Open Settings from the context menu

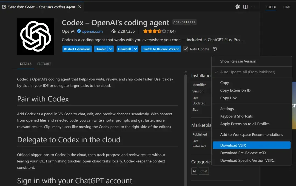pyautogui.click(x=252, y=109)
